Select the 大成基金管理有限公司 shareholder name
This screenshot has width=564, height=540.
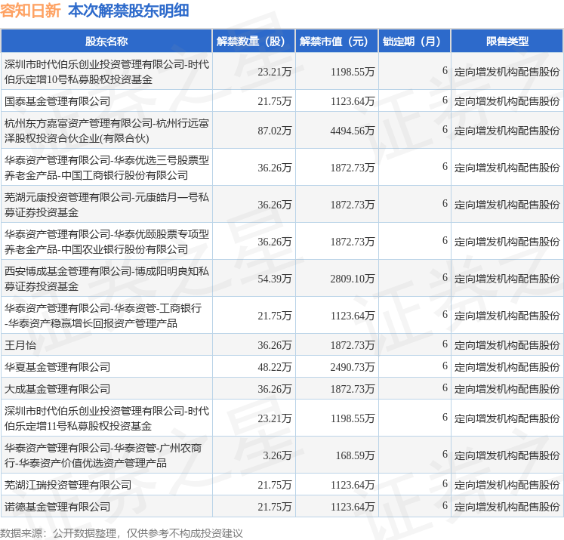click(57, 389)
